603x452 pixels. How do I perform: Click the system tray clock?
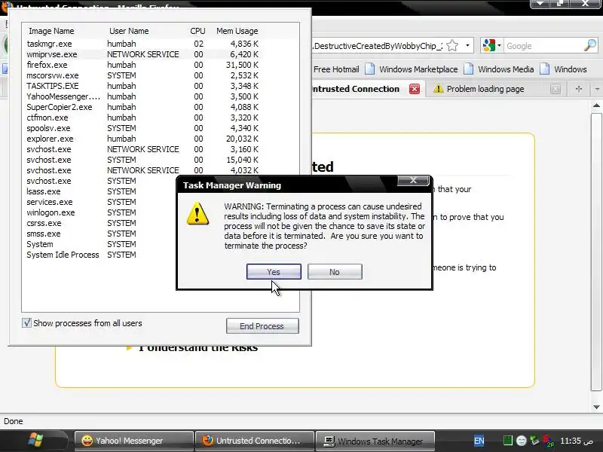pos(576,441)
